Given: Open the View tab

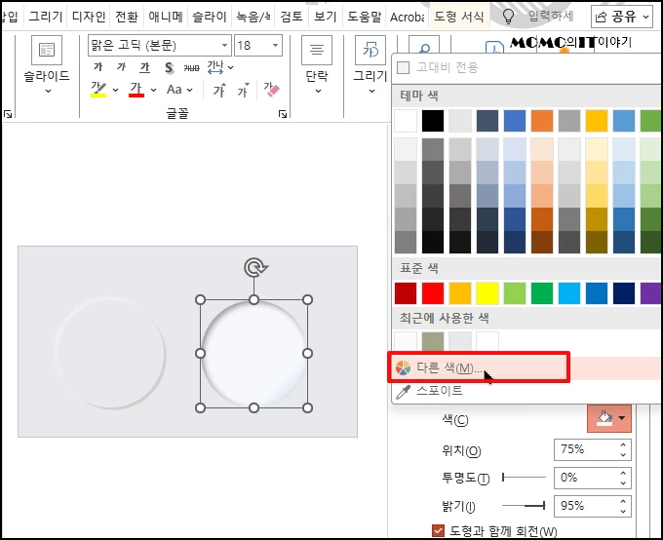Looking at the screenshot, I should coord(325,17).
